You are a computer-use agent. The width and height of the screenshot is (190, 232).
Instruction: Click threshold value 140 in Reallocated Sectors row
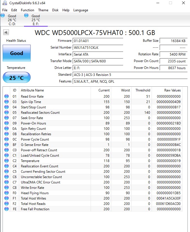pyautogui.click(x=147, y=113)
